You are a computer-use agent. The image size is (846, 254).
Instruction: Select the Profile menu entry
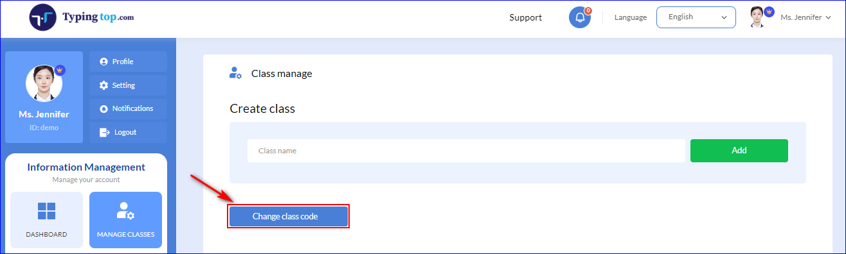point(129,62)
